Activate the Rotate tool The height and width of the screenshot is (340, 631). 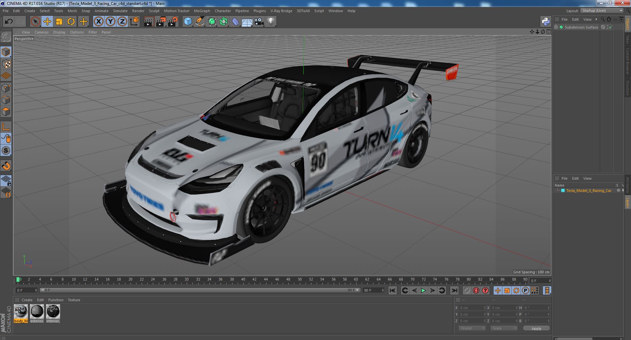tap(71, 22)
